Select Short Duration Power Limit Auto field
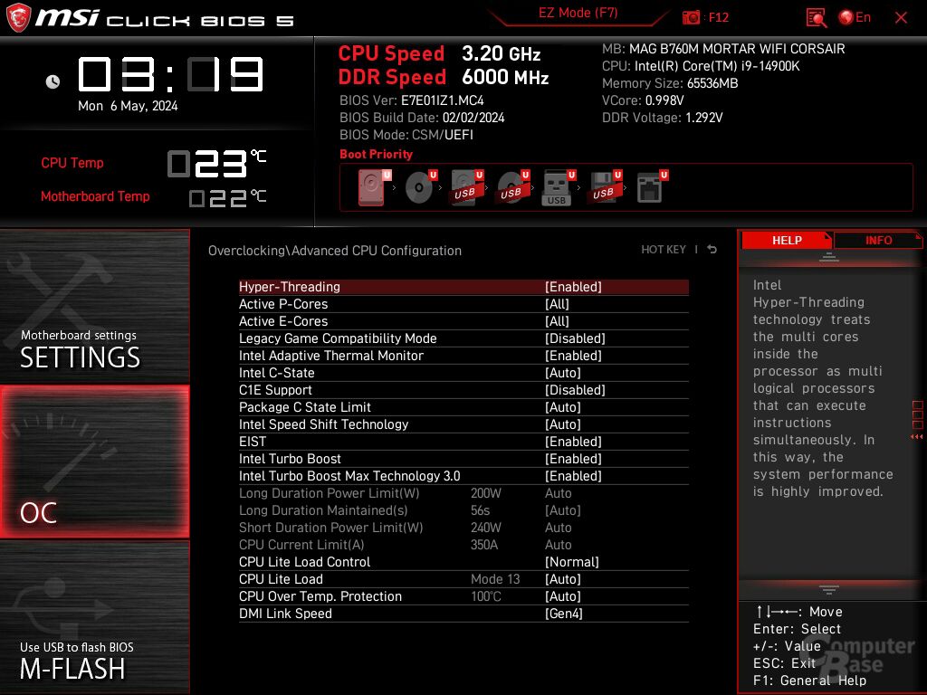 click(558, 528)
